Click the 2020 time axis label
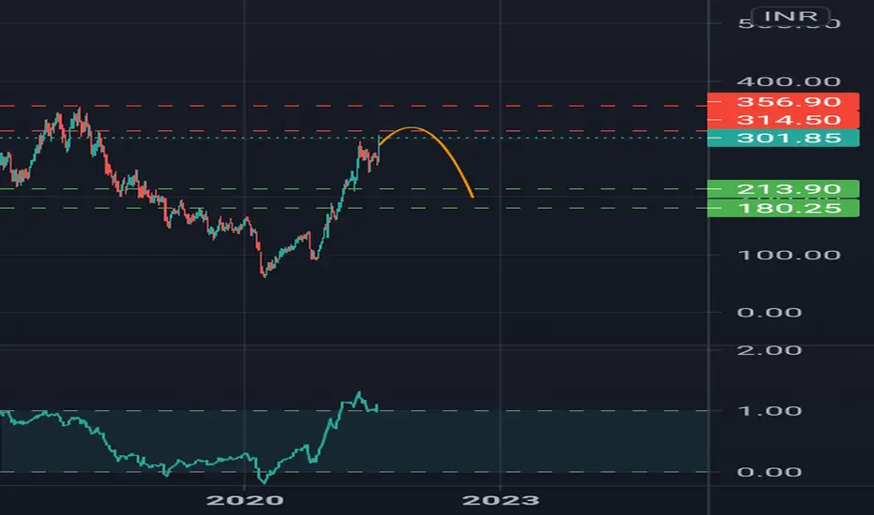 tap(245, 500)
